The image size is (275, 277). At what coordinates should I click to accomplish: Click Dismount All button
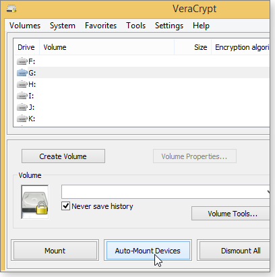(x=235, y=251)
